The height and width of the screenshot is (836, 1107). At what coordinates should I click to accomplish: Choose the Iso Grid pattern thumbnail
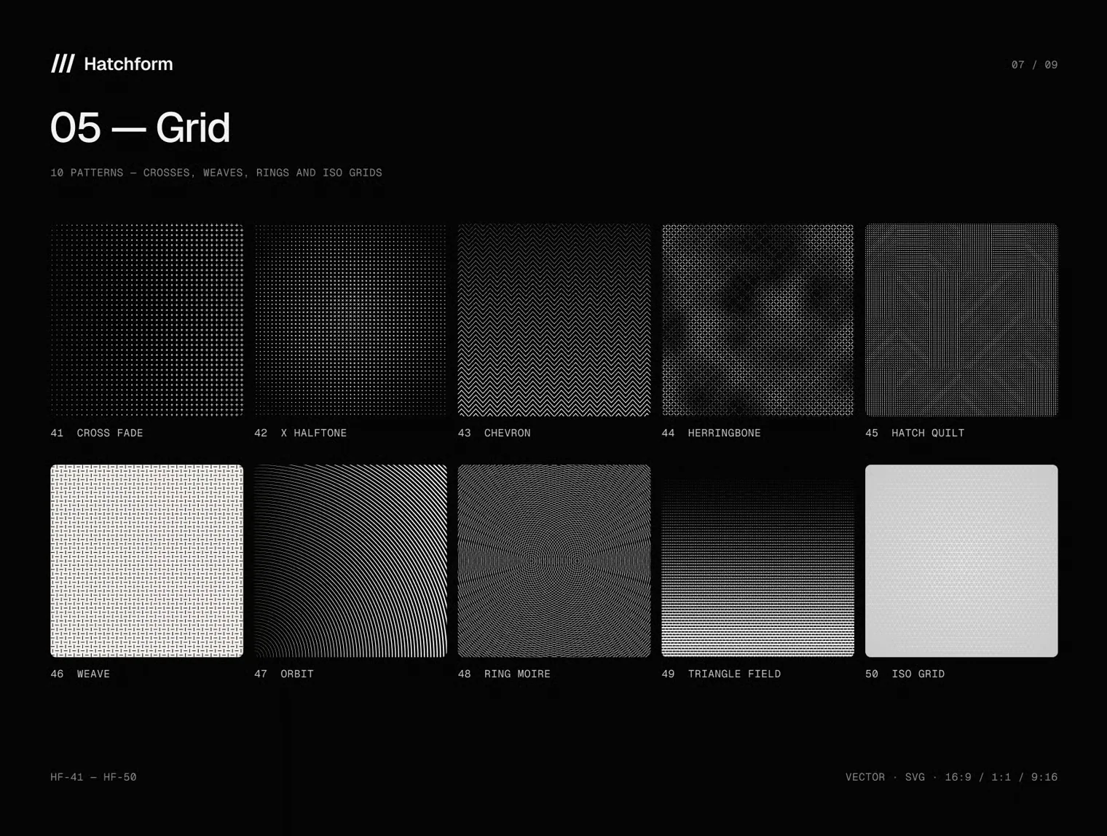961,561
